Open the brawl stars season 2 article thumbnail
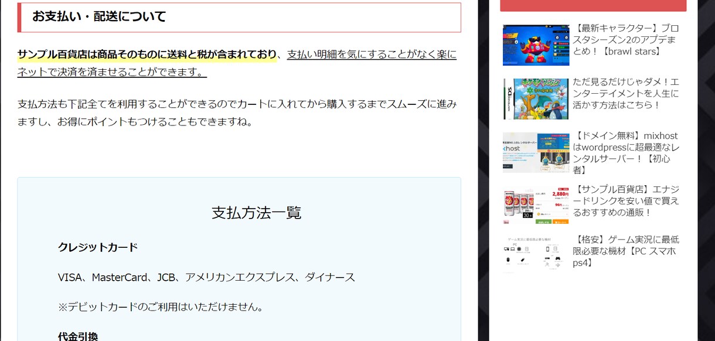The image size is (715, 341). (536, 45)
